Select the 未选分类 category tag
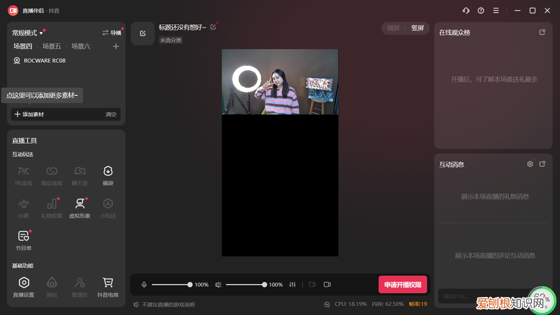560x315 pixels. point(170,40)
